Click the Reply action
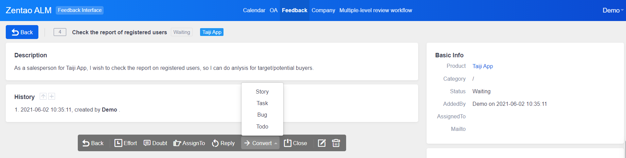 223,143
